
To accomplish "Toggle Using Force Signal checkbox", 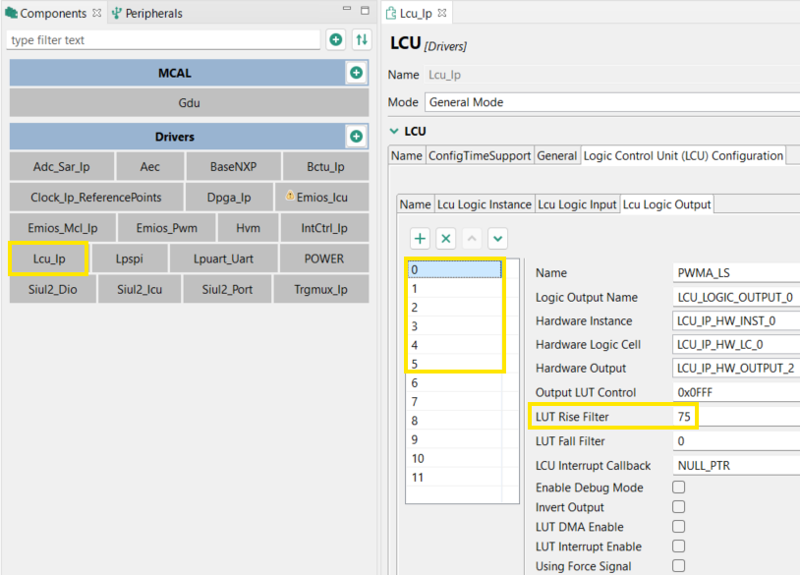I will [x=678, y=565].
